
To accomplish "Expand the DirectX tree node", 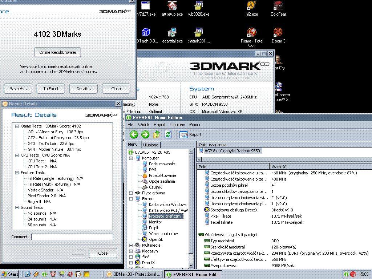I will coord(131,263).
